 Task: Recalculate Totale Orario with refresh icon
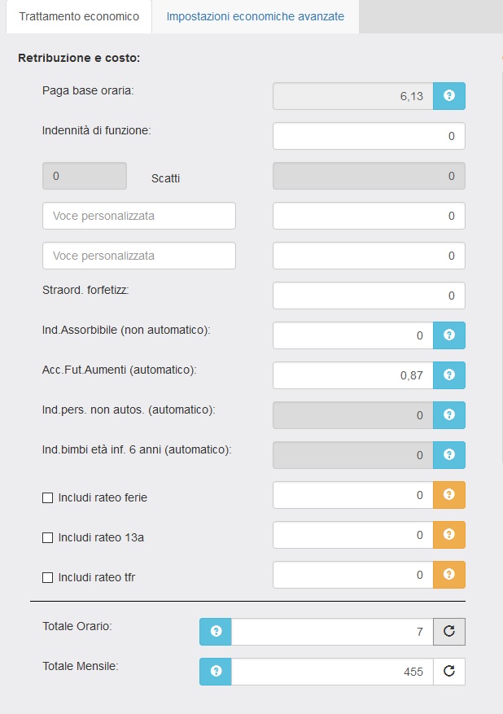(x=448, y=632)
